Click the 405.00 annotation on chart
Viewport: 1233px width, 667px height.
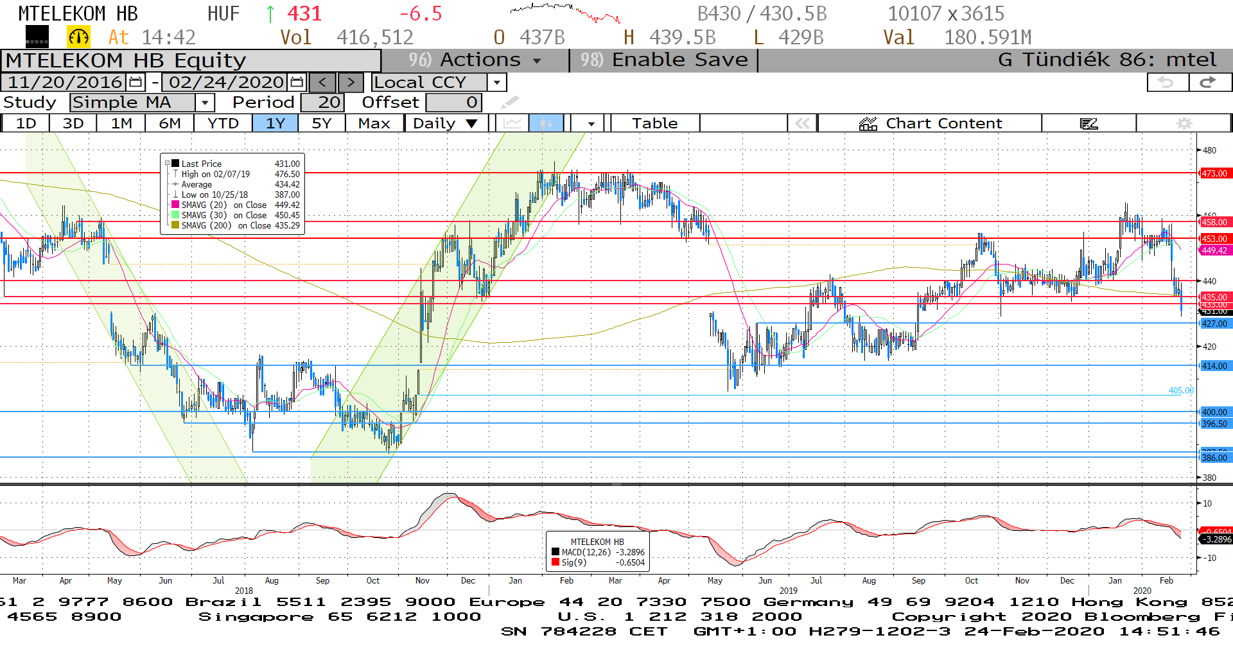coord(1181,390)
